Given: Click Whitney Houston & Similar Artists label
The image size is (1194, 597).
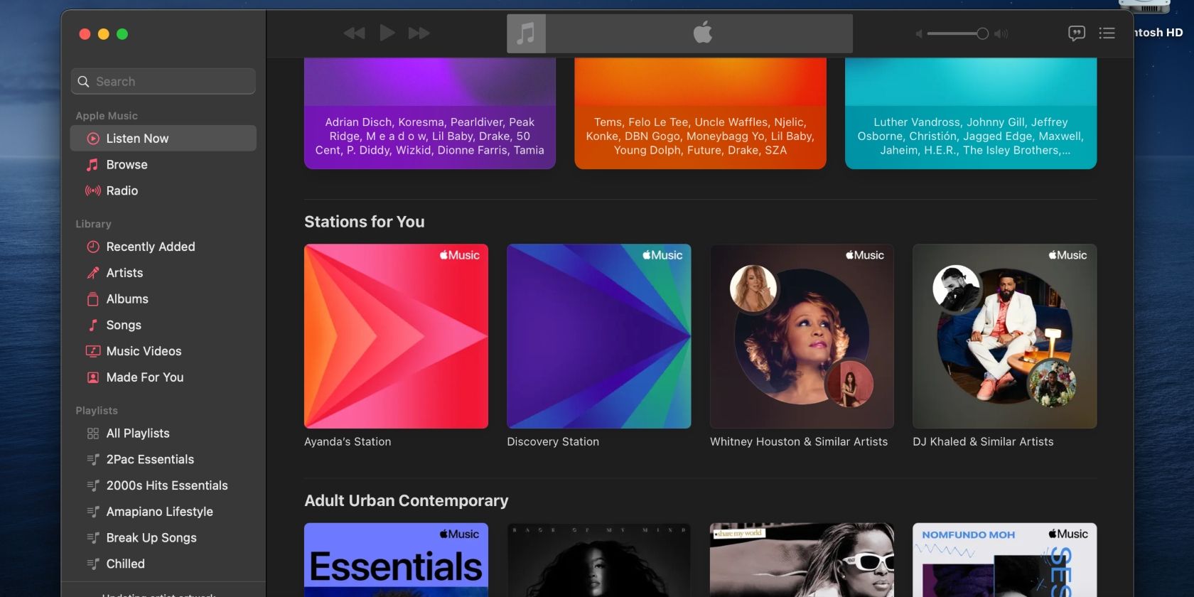Looking at the screenshot, I should click(x=799, y=441).
